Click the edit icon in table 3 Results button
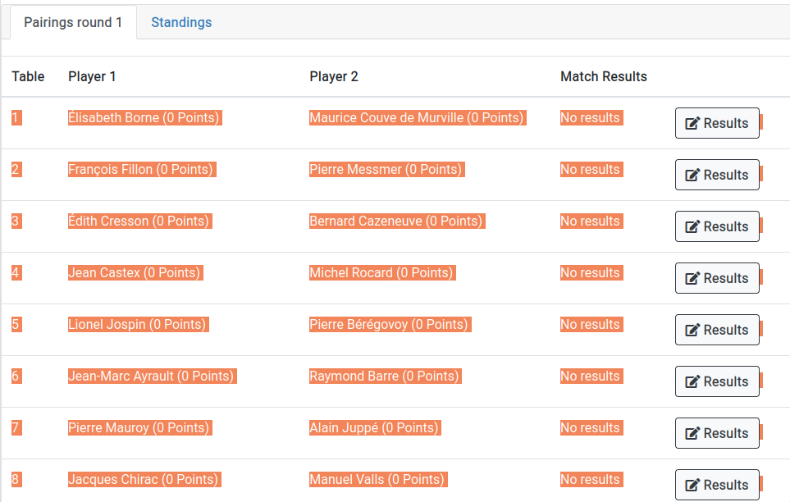The image size is (790, 502). click(x=692, y=227)
